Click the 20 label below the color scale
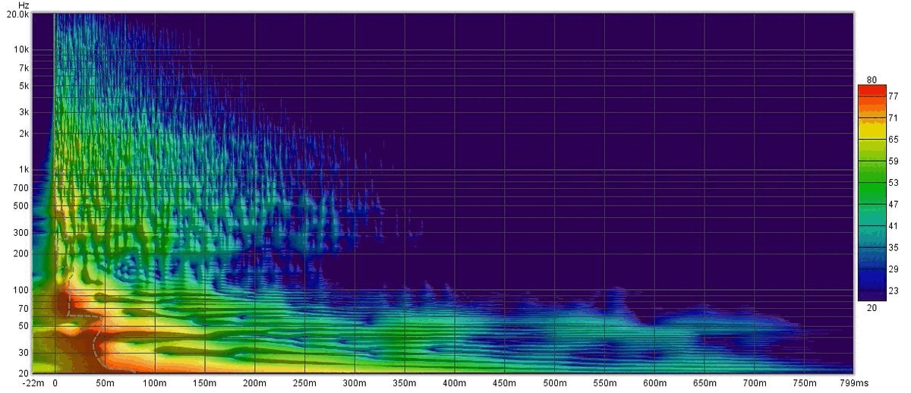This screenshot has height=393, width=911. tap(872, 307)
